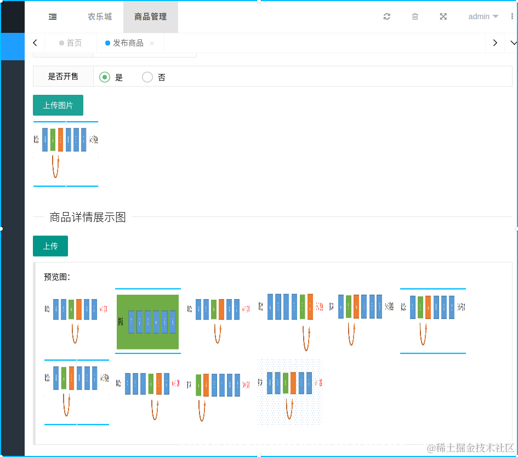Close the 发布商品 tab
Image resolution: width=518 pixels, height=457 pixels.
point(152,43)
